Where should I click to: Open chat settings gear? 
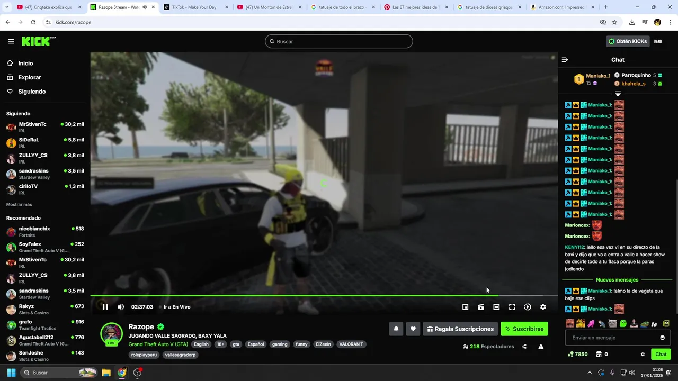click(643, 354)
